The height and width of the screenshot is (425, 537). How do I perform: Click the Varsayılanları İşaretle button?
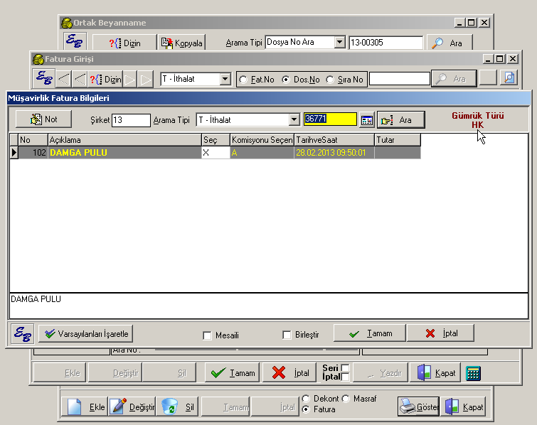tap(86, 333)
